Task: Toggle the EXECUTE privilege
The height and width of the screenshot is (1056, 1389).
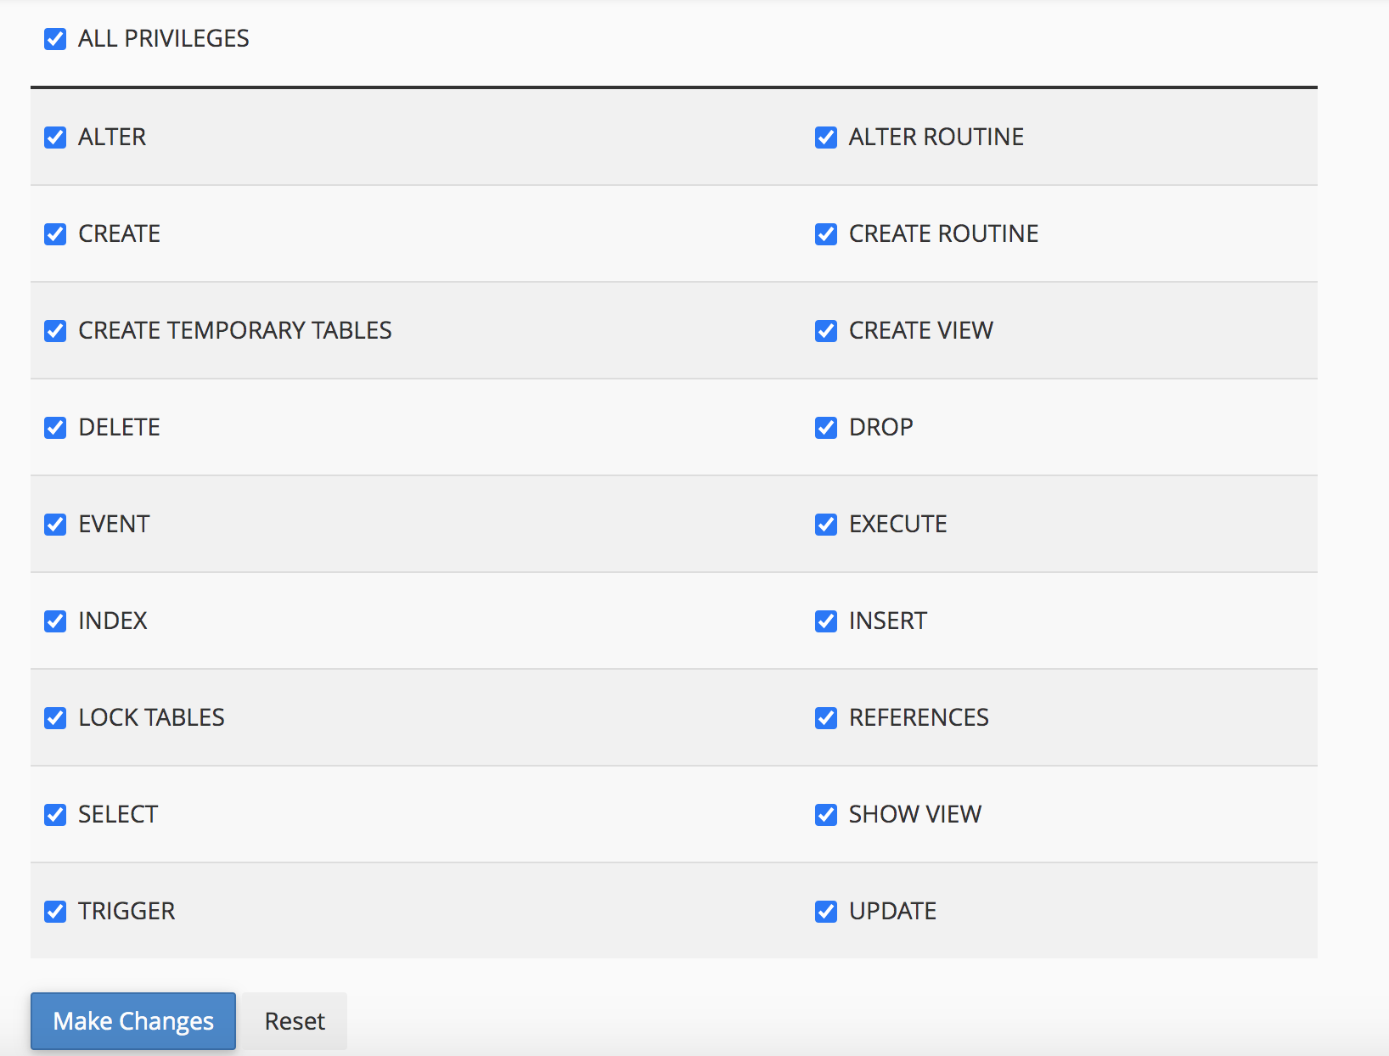Action: tap(826, 525)
